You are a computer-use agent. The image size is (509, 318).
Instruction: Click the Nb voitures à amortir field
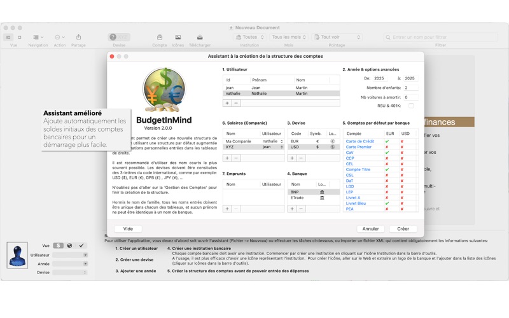(410, 97)
